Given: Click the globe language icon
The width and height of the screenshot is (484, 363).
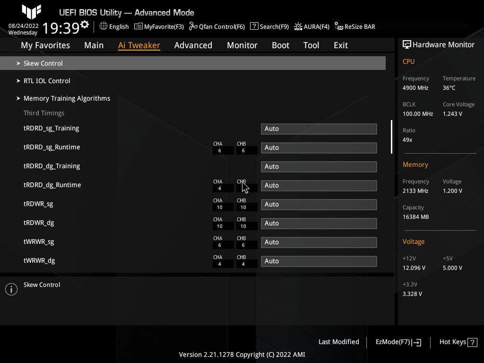Looking at the screenshot, I should [x=104, y=26].
